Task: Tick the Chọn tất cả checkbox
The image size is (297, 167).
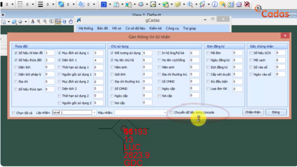Action: click(13, 113)
